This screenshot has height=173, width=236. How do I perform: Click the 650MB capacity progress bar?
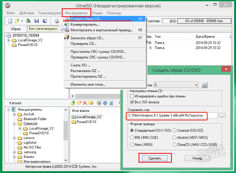click(x=204, y=21)
